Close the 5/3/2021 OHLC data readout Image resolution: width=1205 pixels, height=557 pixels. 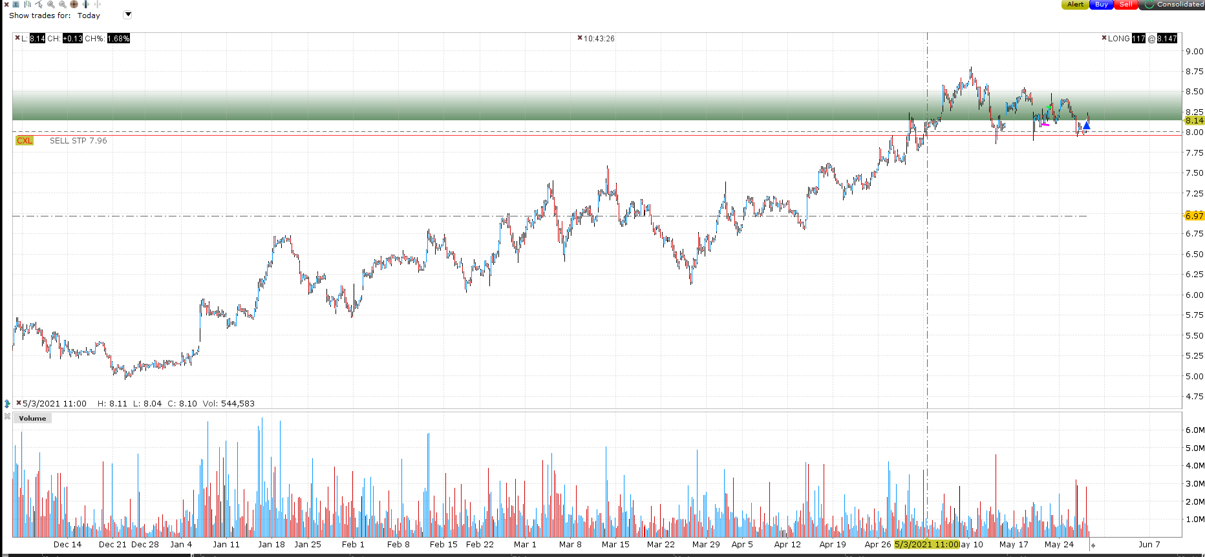[x=19, y=403]
